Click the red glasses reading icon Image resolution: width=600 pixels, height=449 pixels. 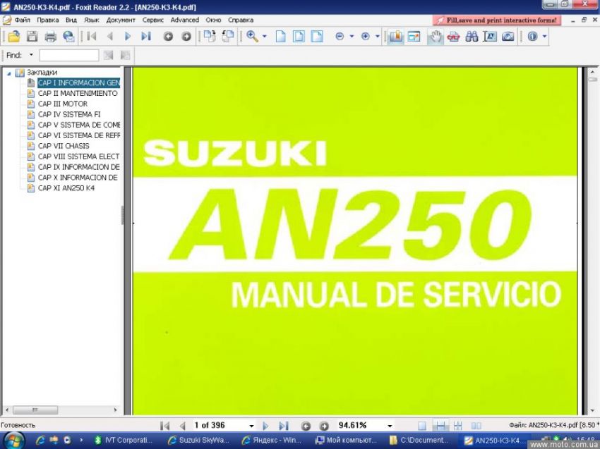(x=454, y=37)
